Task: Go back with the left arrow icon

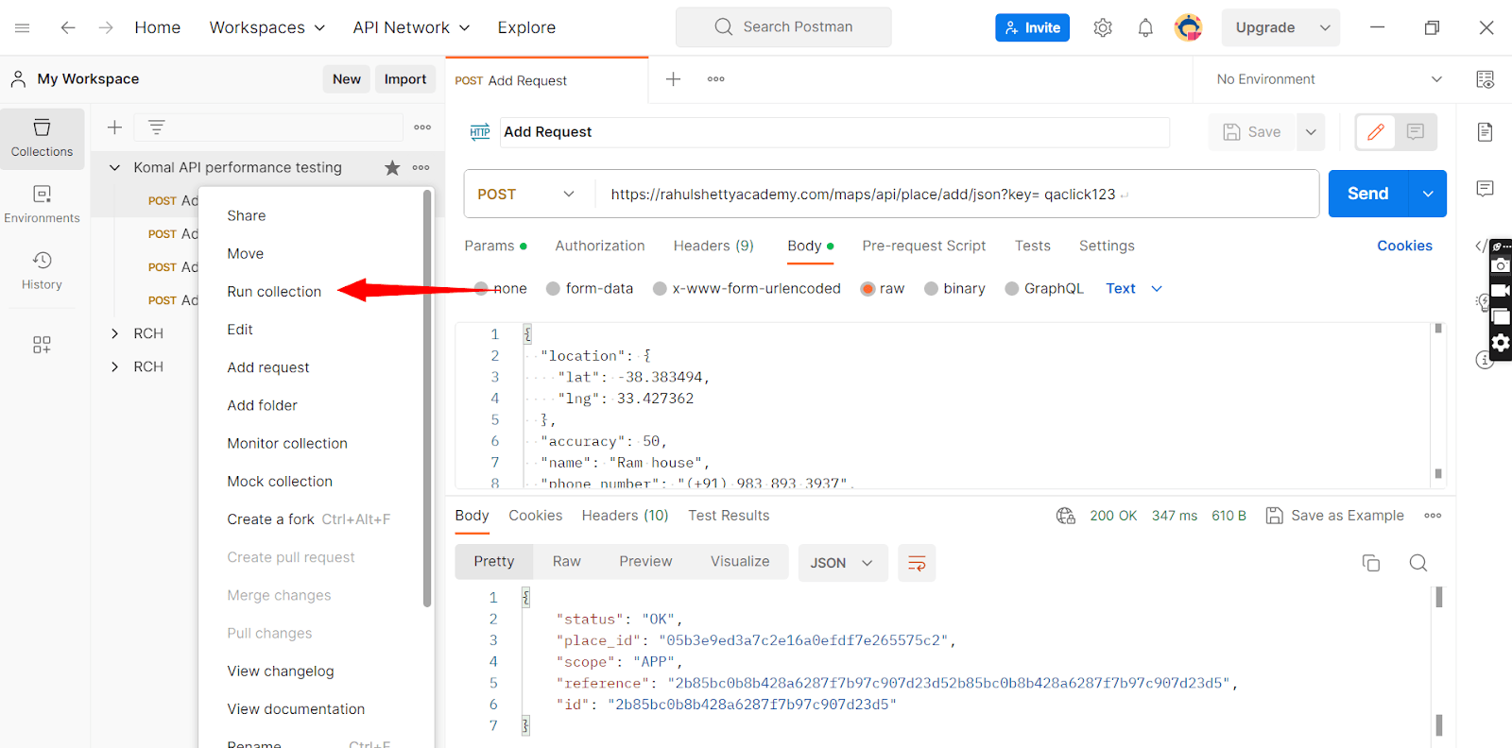Action: coord(68,28)
